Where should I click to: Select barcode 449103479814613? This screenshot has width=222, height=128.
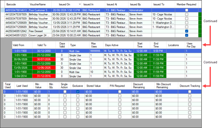click(16, 10)
